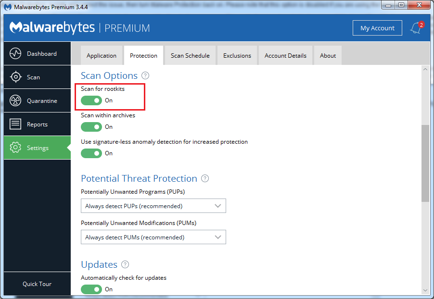434x299 pixels.
Task: Open the Exclusions tab
Action: 237,55
